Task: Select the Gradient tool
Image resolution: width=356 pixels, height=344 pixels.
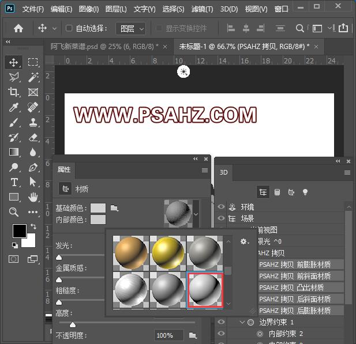Action: (x=14, y=152)
